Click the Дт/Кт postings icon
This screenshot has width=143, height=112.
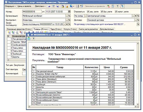click(108, 6)
